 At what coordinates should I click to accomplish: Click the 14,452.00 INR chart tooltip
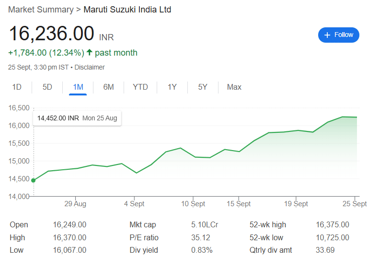(77, 118)
